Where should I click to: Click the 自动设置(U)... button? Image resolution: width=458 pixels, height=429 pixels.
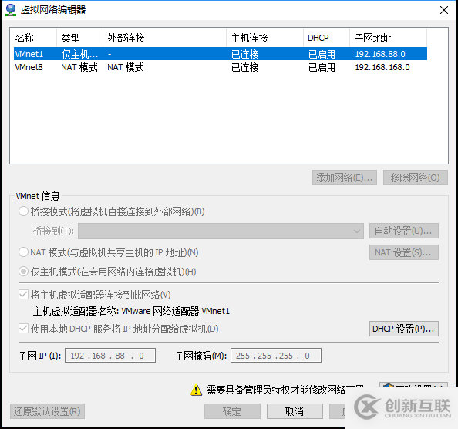tap(404, 231)
